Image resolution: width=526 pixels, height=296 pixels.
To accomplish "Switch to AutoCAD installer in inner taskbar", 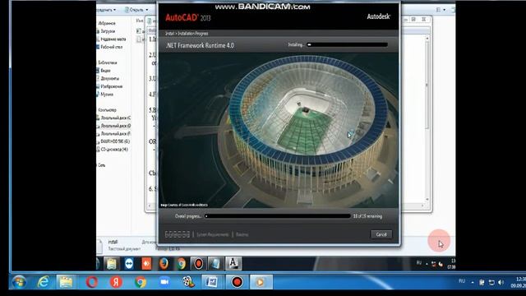I will [x=233, y=264].
